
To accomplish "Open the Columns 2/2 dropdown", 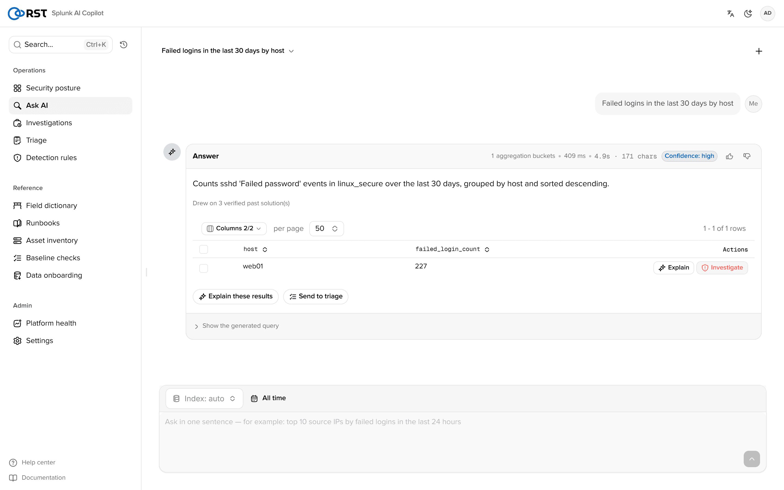I will coord(234,228).
